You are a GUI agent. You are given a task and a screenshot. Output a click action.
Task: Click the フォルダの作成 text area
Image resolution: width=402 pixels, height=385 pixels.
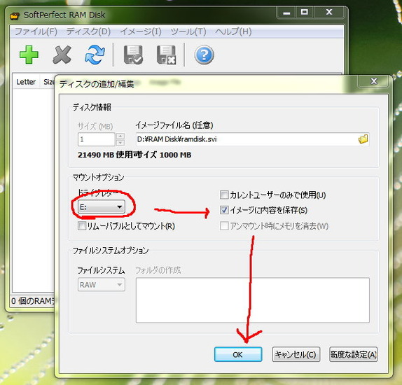[253, 300]
